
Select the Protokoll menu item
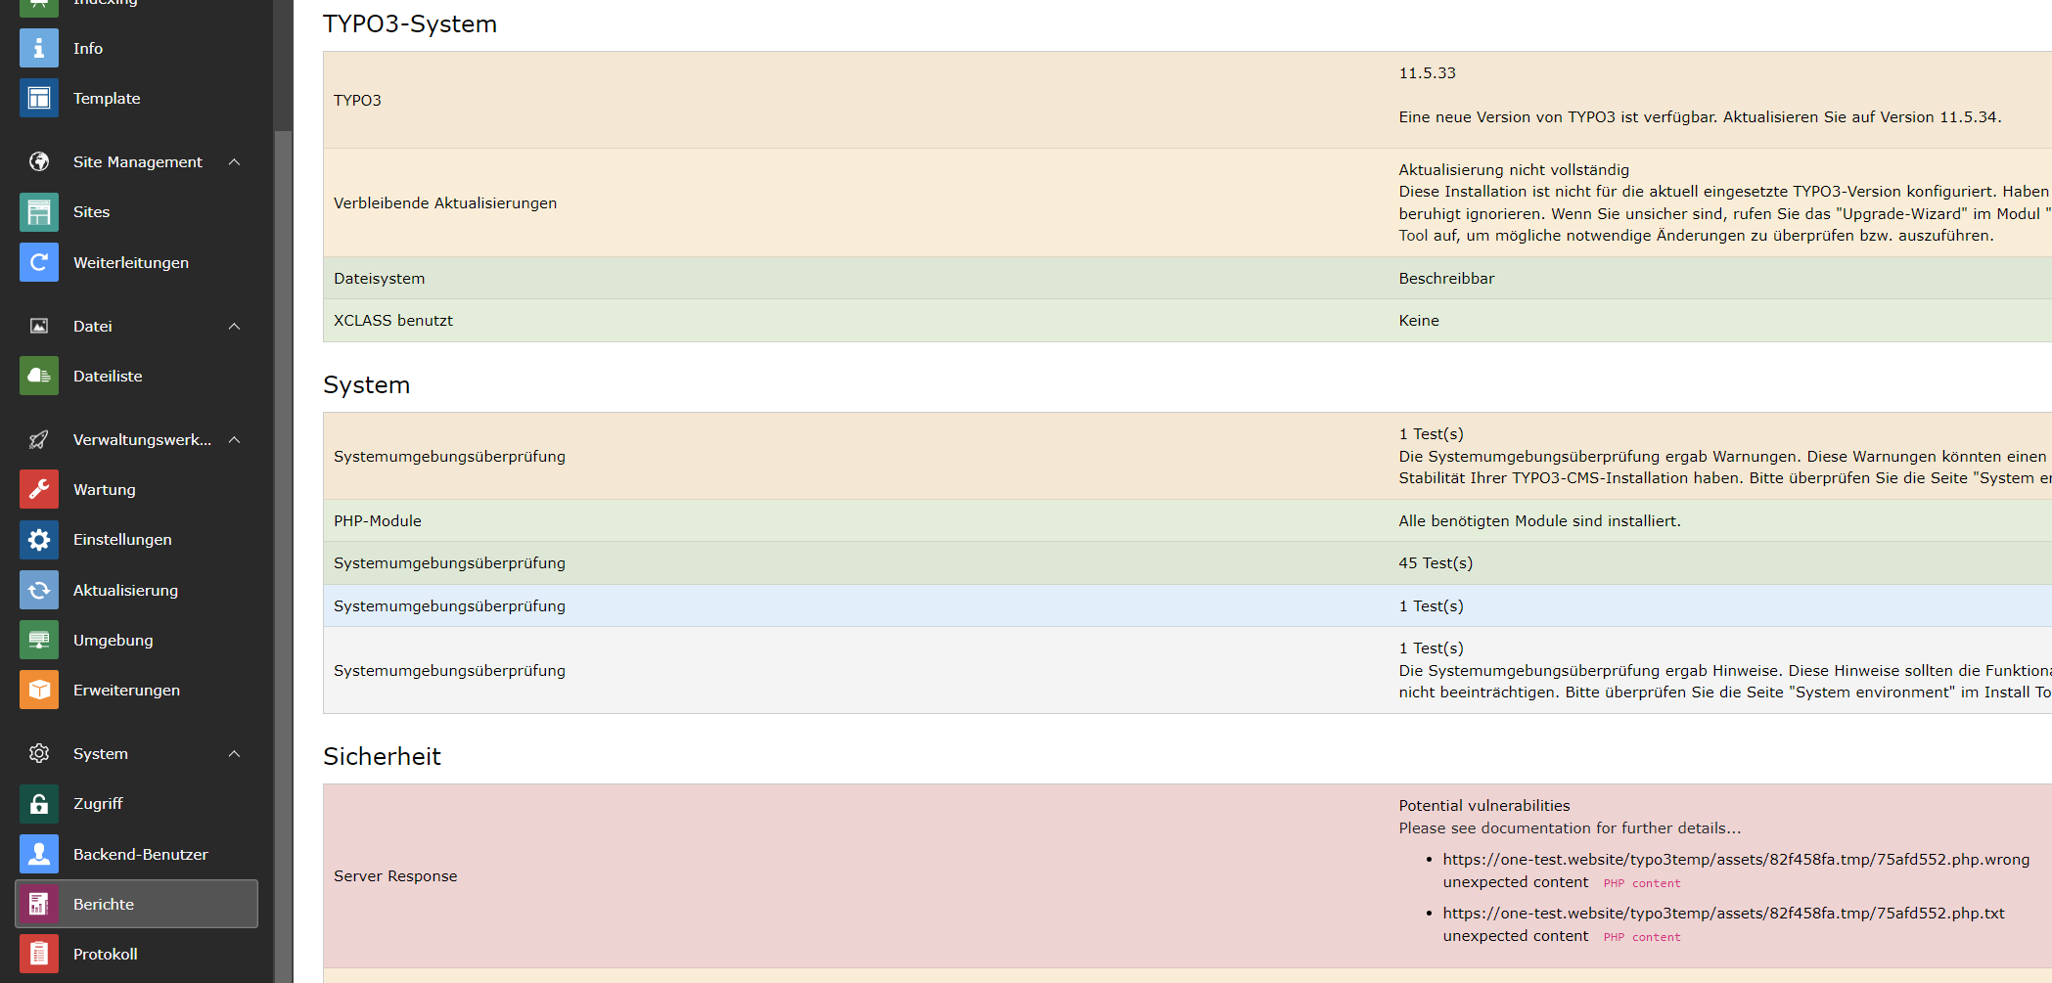[137, 954]
